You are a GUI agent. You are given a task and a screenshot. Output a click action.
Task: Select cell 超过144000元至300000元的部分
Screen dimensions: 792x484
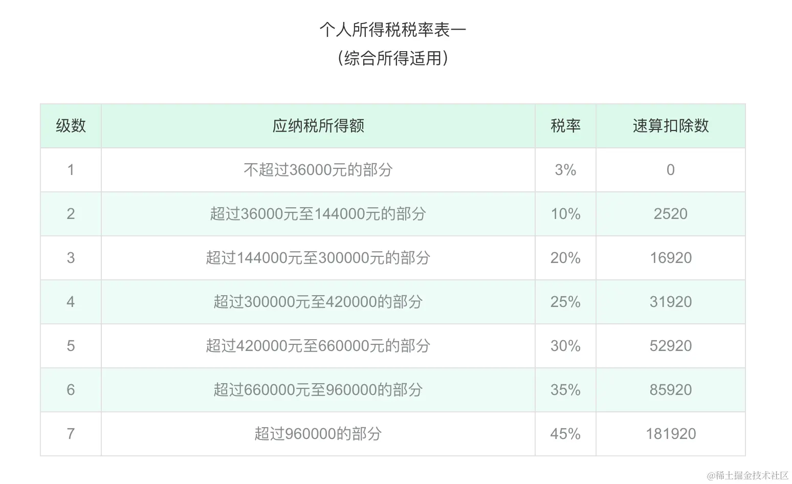pyautogui.click(x=318, y=258)
